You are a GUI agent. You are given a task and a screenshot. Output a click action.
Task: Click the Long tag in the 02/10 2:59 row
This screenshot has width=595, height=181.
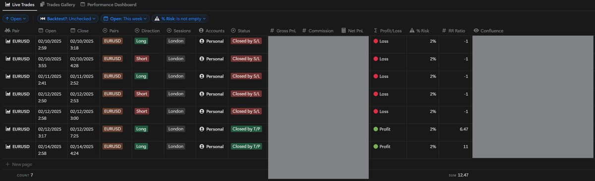[141, 41]
